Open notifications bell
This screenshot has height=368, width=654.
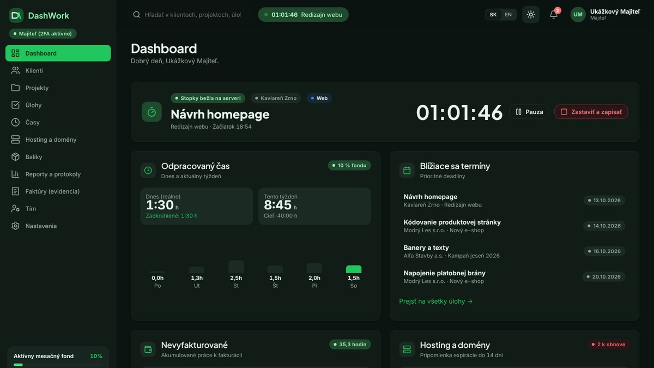pyautogui.click(x=554, y=15)
